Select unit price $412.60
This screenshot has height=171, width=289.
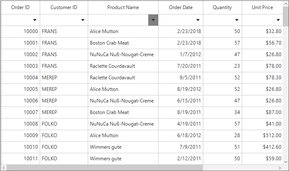[x=263, y=147]
